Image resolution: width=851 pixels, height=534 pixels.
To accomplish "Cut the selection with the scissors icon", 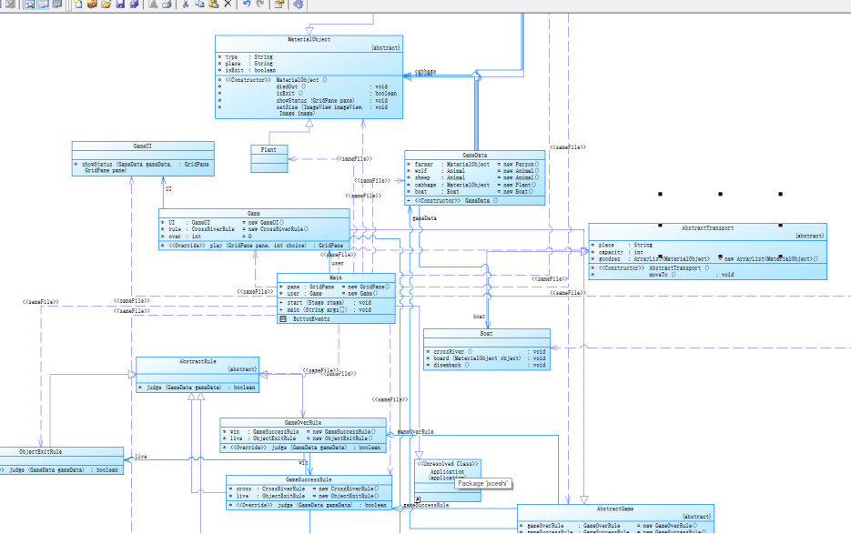I will [x=186, y=4].
